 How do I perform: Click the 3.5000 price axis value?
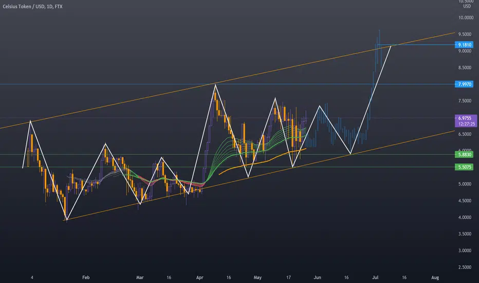[465, 234]
